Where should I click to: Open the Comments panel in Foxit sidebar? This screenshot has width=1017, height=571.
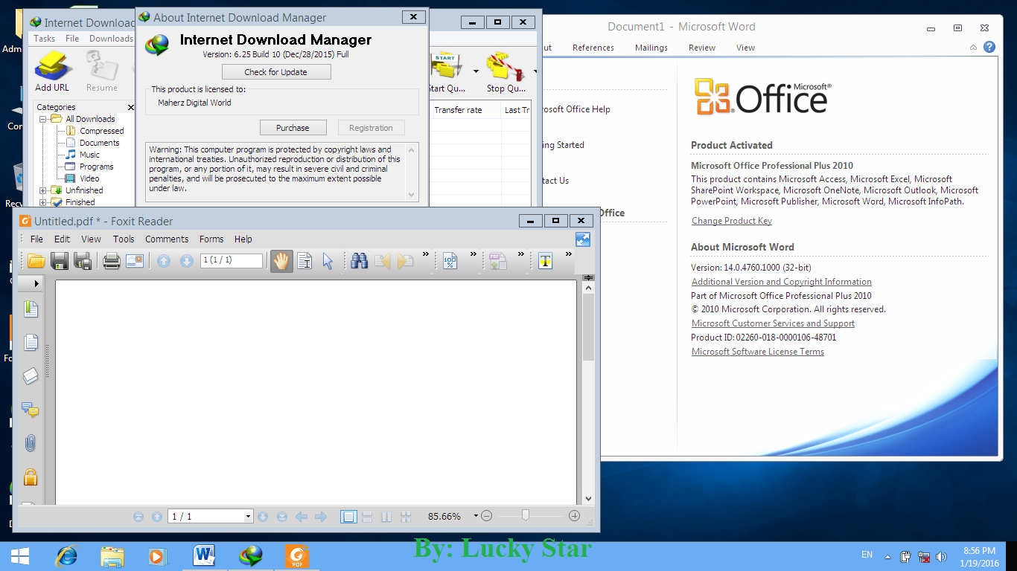[31, 410]
